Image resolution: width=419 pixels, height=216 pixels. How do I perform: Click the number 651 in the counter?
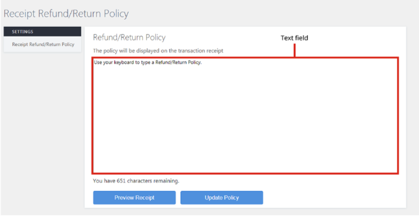tap(121, 180)
